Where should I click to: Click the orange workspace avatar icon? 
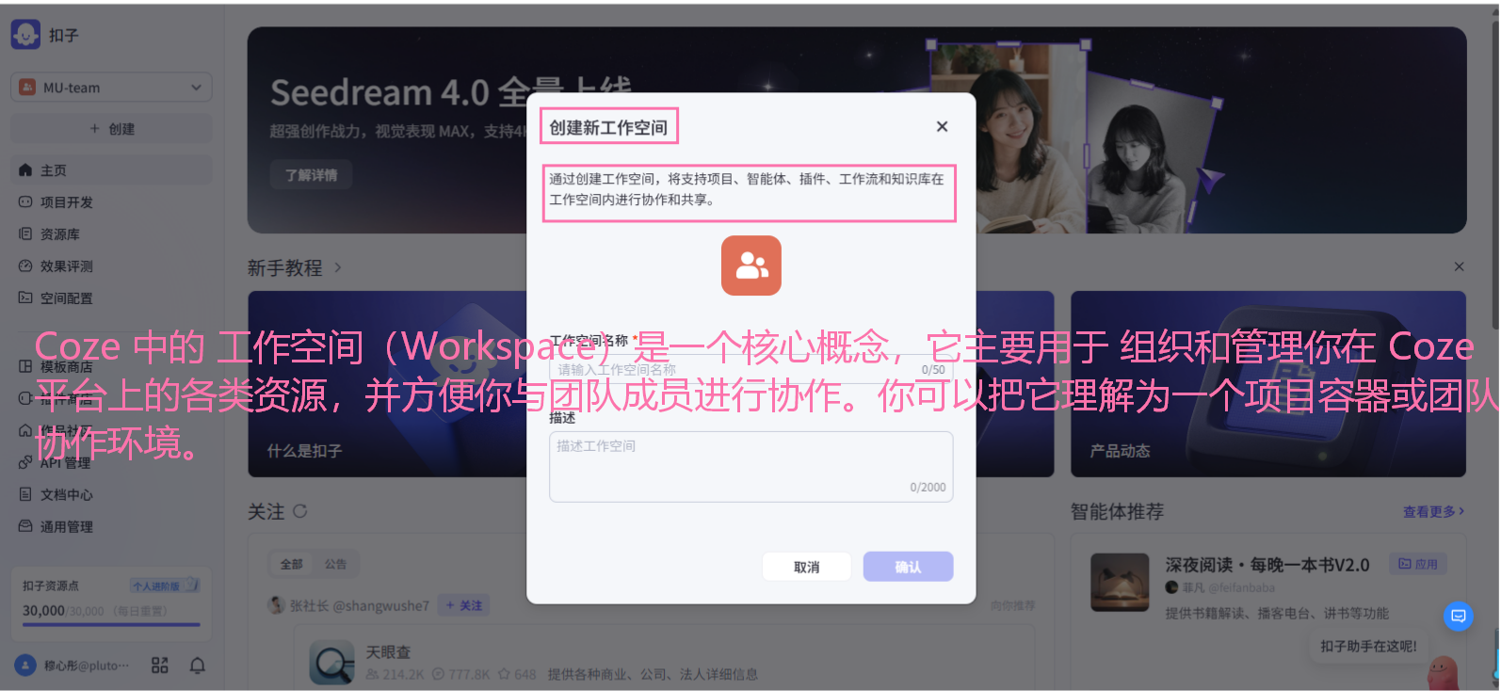pos(751,265)
